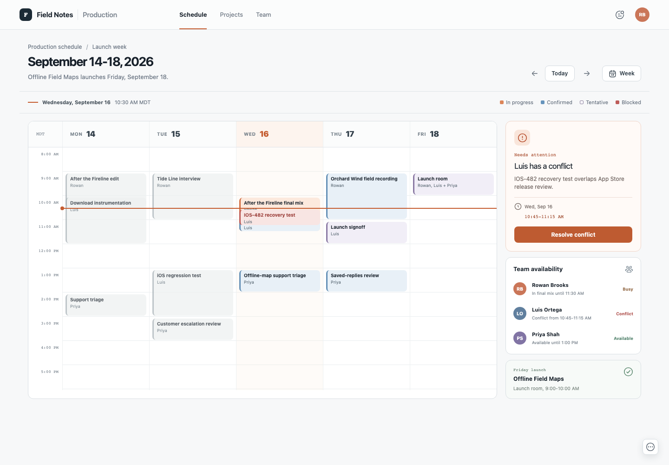This screenshot has width=669, height=465.
Task: Open the RB user avatar menu
Action: pyautogui.click(x=642, y=15)
